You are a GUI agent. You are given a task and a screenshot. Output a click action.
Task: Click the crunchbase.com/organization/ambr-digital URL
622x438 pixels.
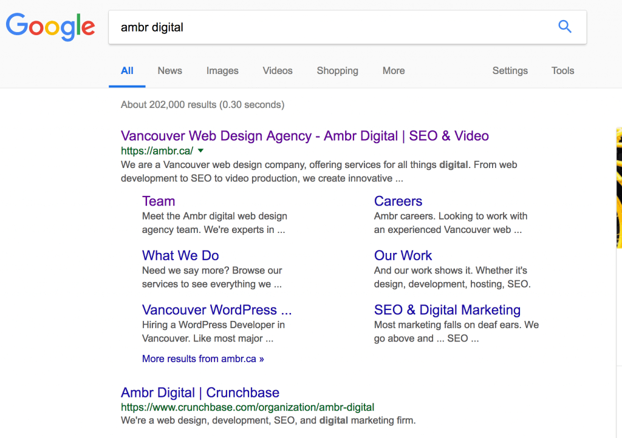tap(248, 408)
